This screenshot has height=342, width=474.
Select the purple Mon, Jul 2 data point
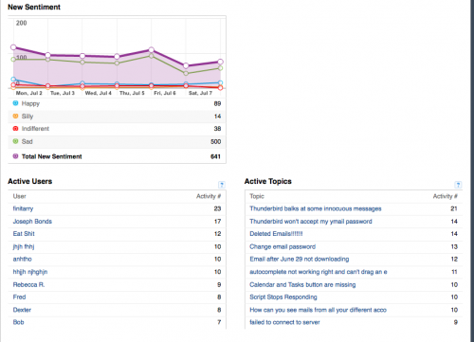coord(13,47)
